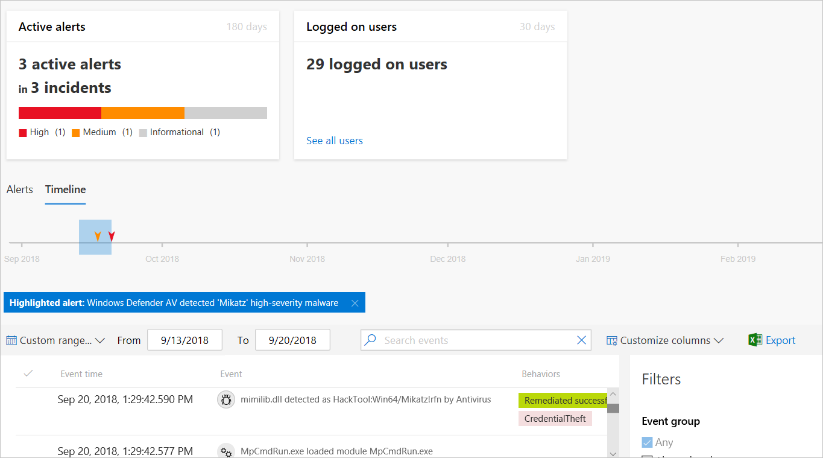Click the red High severity bar segment
823x458 pixels.
click(60, 113)
